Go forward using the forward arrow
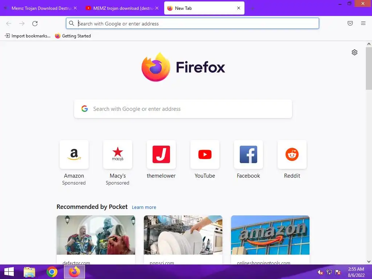 coord(22,24)
